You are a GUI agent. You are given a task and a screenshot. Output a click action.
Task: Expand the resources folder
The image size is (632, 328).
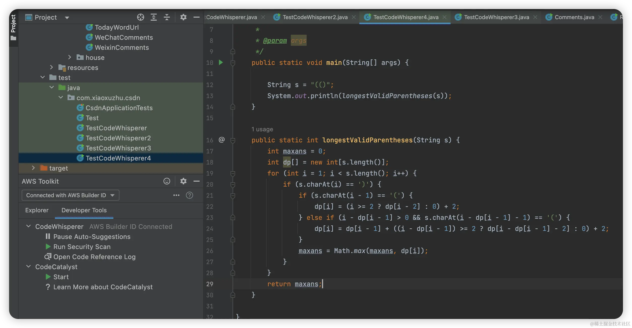(51, 67)
